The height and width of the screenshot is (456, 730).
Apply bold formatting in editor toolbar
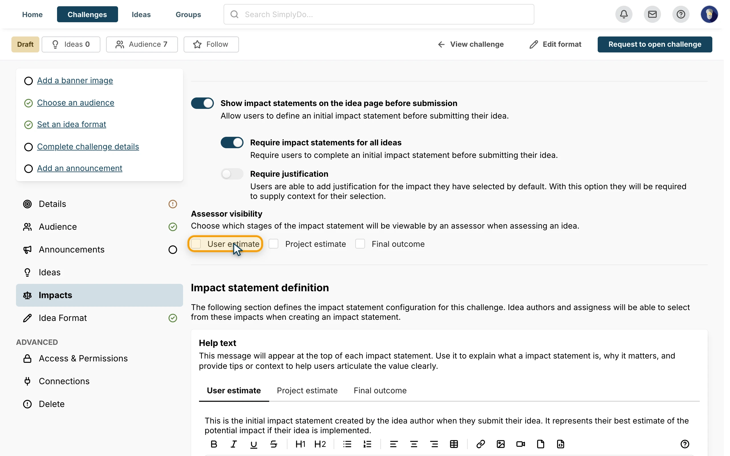click(214, 444)
